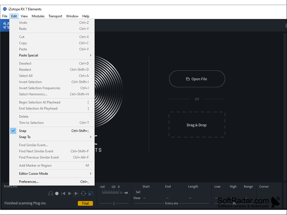
Task: Open Select Harmonics... menu entry
Action: coord(52,94)
